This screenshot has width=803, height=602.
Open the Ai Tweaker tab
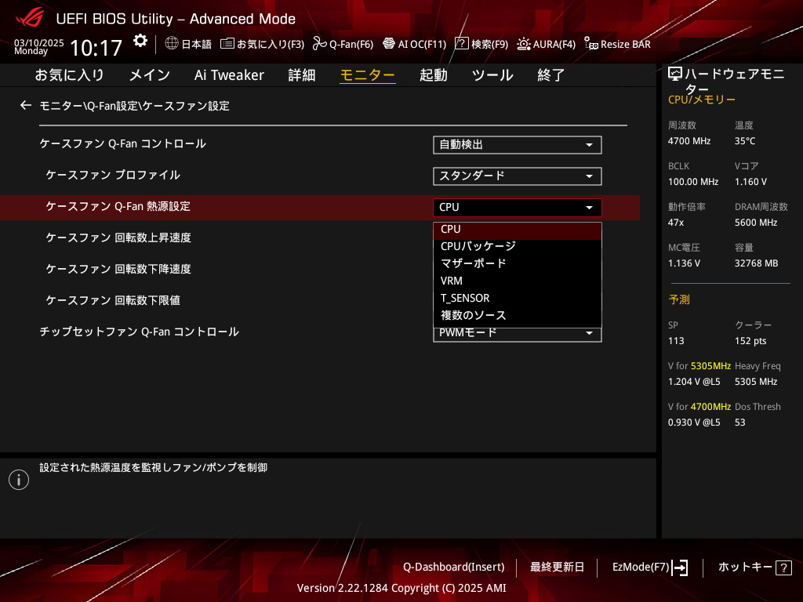coord(229,75)
